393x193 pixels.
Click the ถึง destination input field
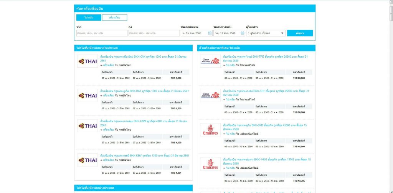click(154, 33)
